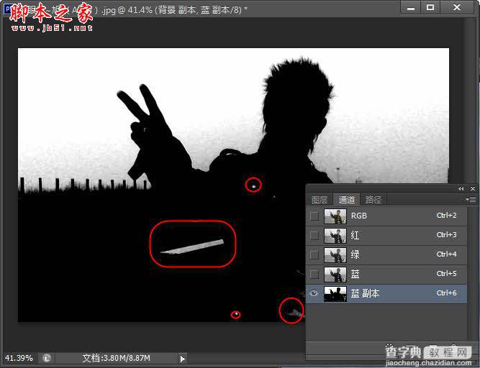Click the 蓝 副本 channel thumbnail
The width and height of the screenshot is (480, 368).
[x=335, y=294]
